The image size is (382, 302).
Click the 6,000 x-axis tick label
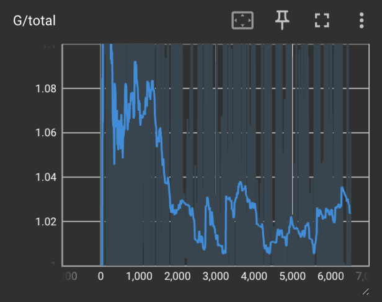(x=331, y=276)
